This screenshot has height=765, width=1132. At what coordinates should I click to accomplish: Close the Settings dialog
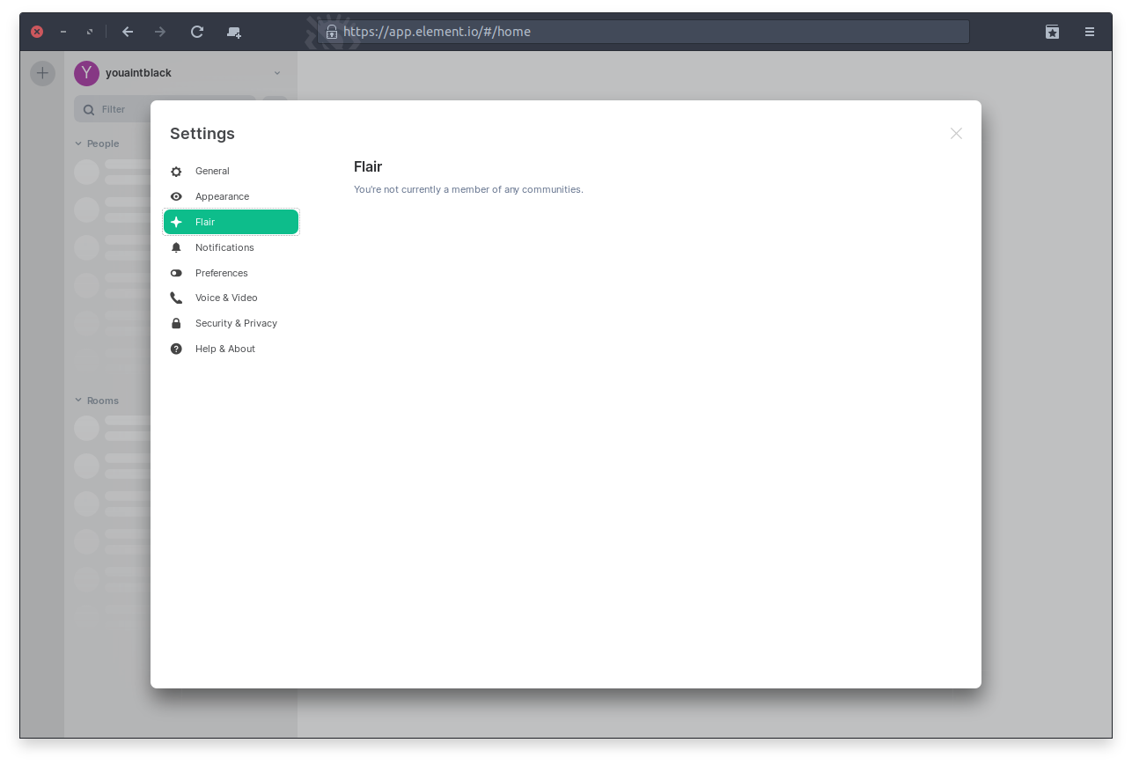pos(956,134)
